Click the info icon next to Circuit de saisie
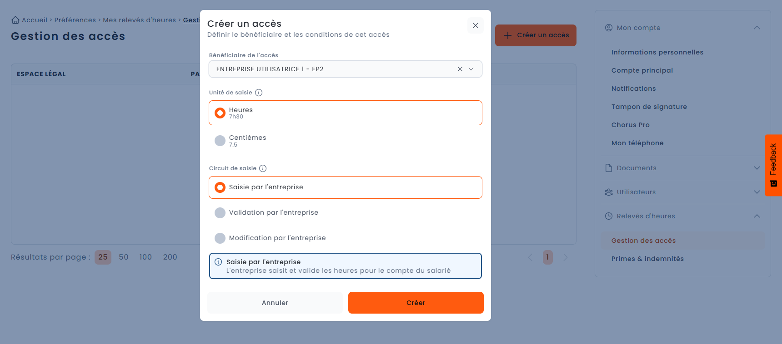 point(263,168)
